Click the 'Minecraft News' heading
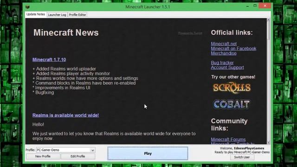The width and height of the screenshot is (297, 167). 66,32
